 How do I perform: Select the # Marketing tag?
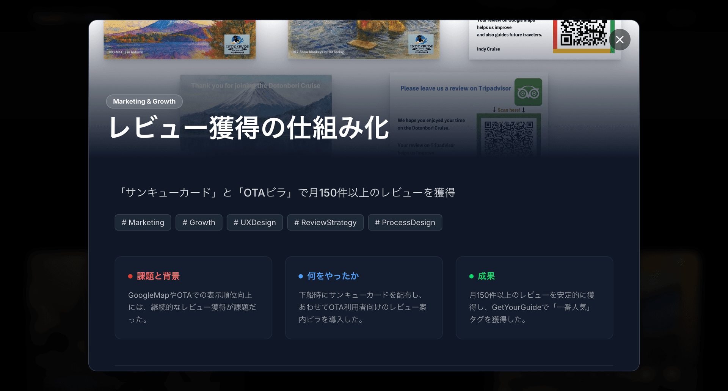143,223
